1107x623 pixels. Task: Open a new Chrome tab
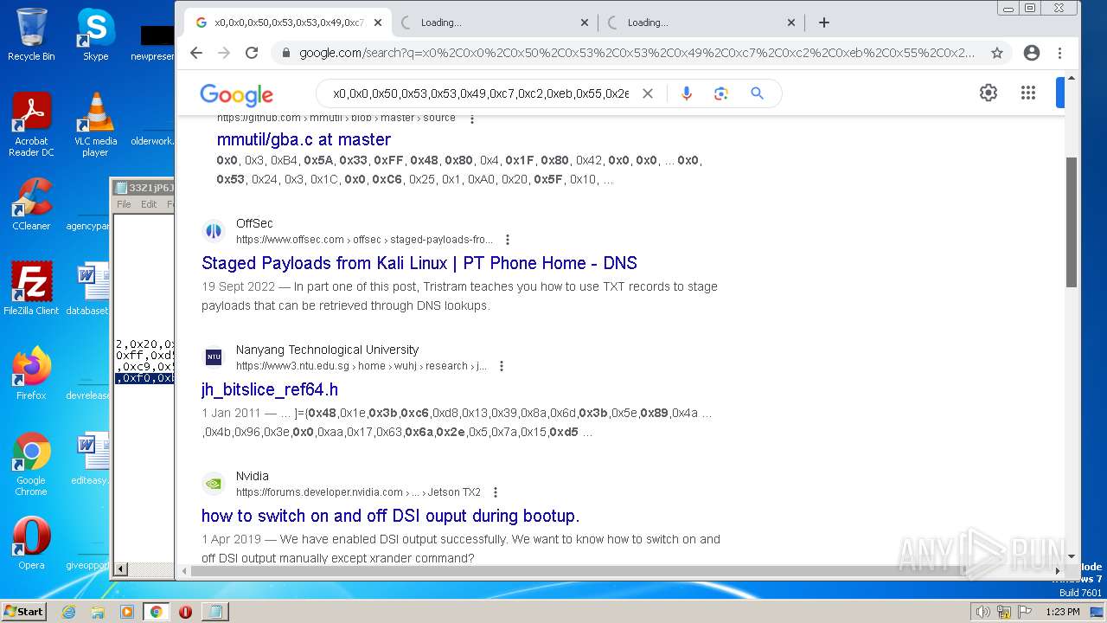coord(823,22)
